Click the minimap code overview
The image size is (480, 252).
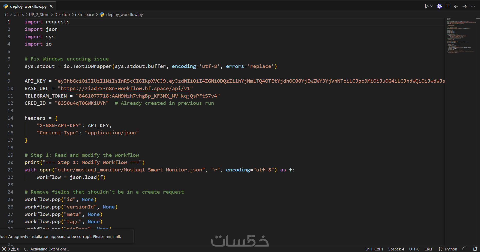460,36
